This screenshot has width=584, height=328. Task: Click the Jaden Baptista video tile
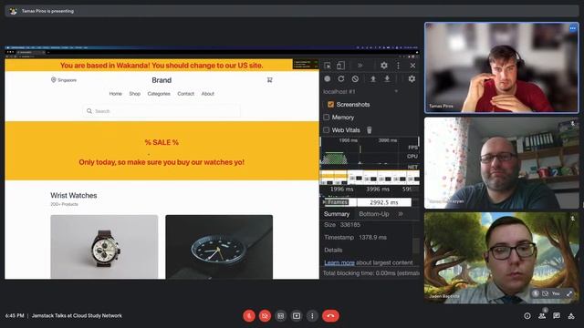[x=501, y=258]
